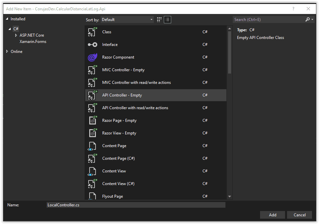
Task: Select 'Flyout Page' template name
Action: pyautogui.click(x=113, y=196)
